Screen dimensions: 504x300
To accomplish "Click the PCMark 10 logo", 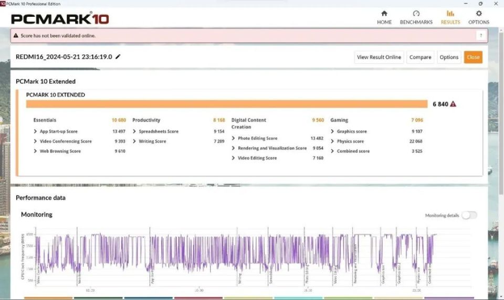I will click(x=60, y=19).
